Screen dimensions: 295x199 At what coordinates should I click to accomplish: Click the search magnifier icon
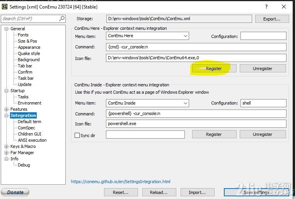pyautogui.click(x=62, y=19)
